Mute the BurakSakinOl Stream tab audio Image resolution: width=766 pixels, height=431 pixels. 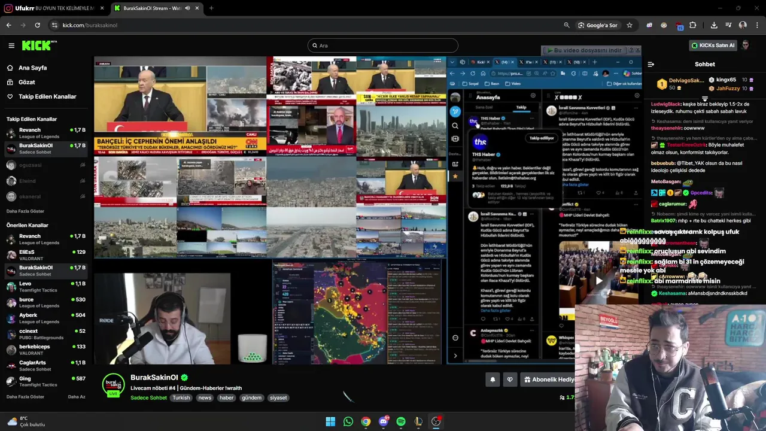point(188,8)
